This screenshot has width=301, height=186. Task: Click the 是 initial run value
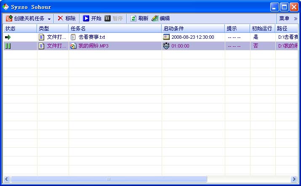click(x=256, y=37)
